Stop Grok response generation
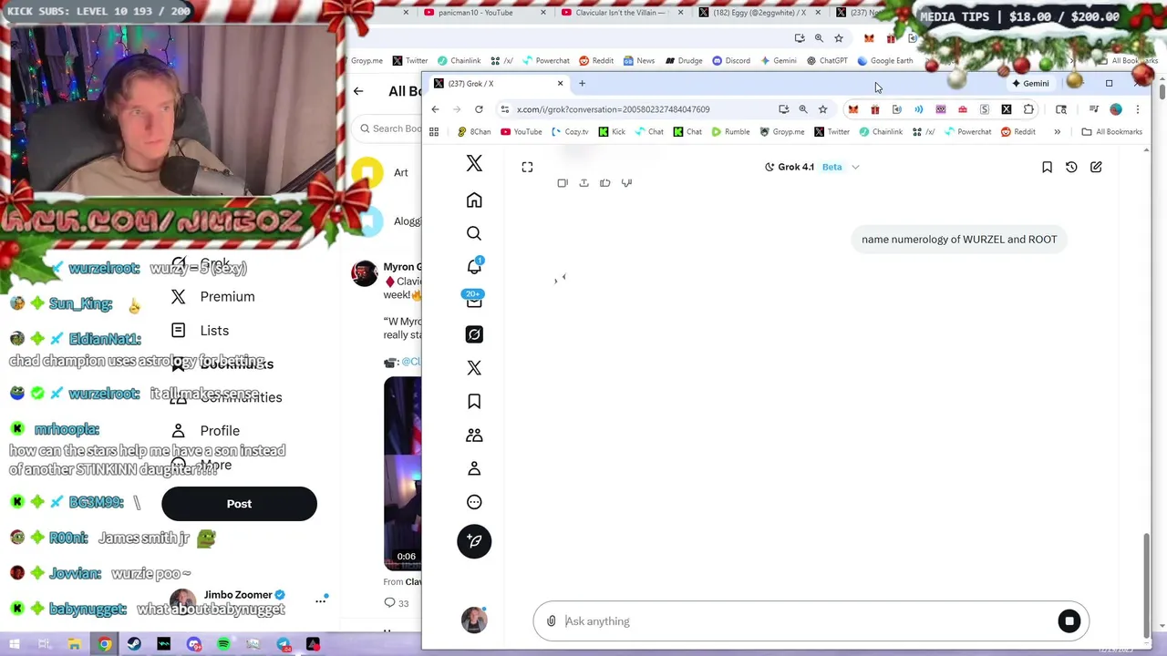 pyautogui.click(x=1069, y=621)
